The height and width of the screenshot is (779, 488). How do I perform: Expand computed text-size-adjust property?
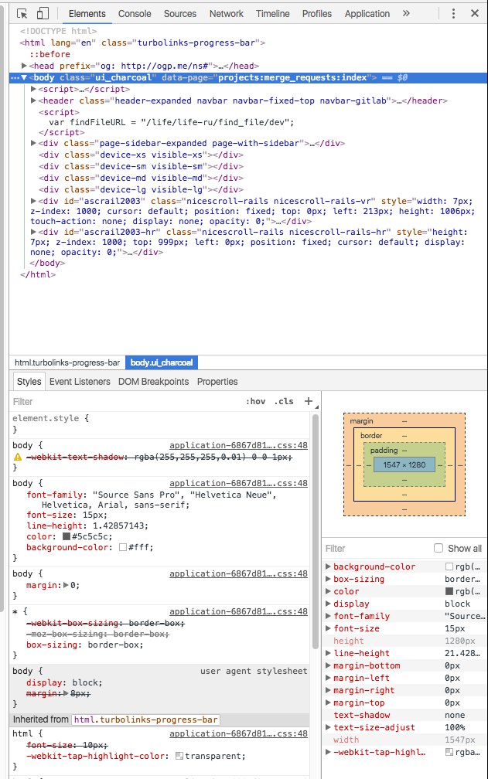pos(328,727)
